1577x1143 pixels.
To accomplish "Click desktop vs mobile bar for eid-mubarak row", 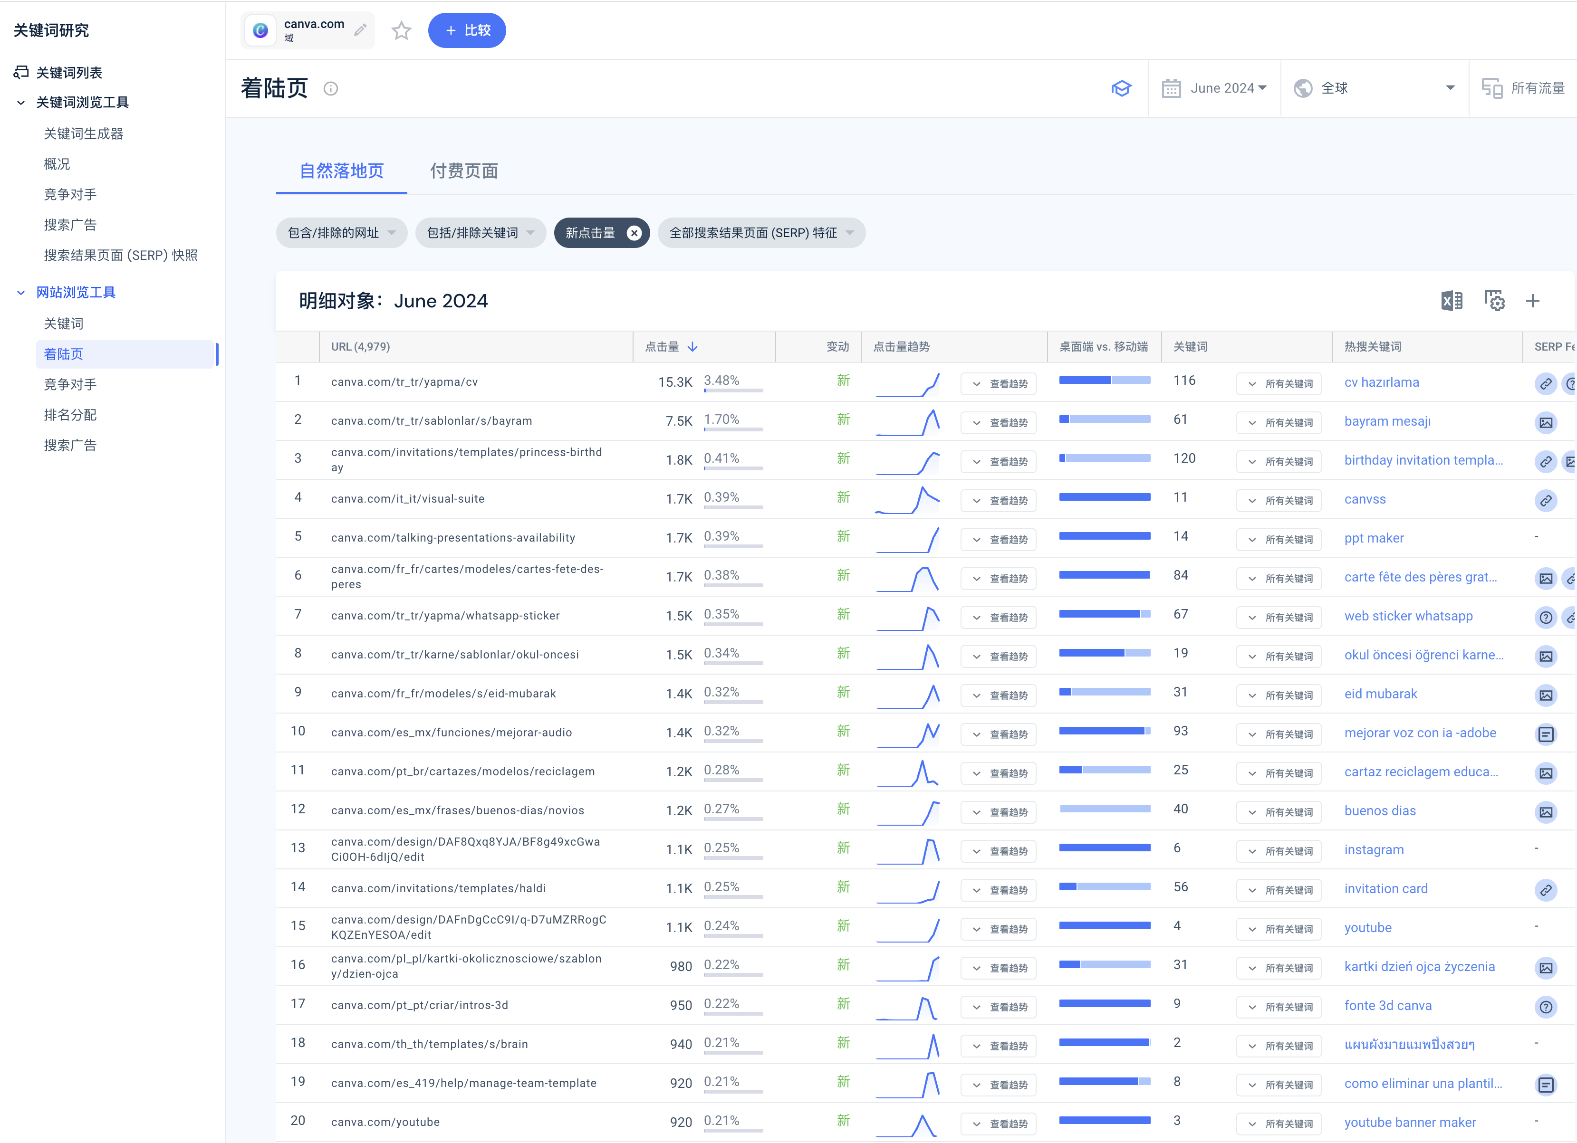I will point(1104,692).
